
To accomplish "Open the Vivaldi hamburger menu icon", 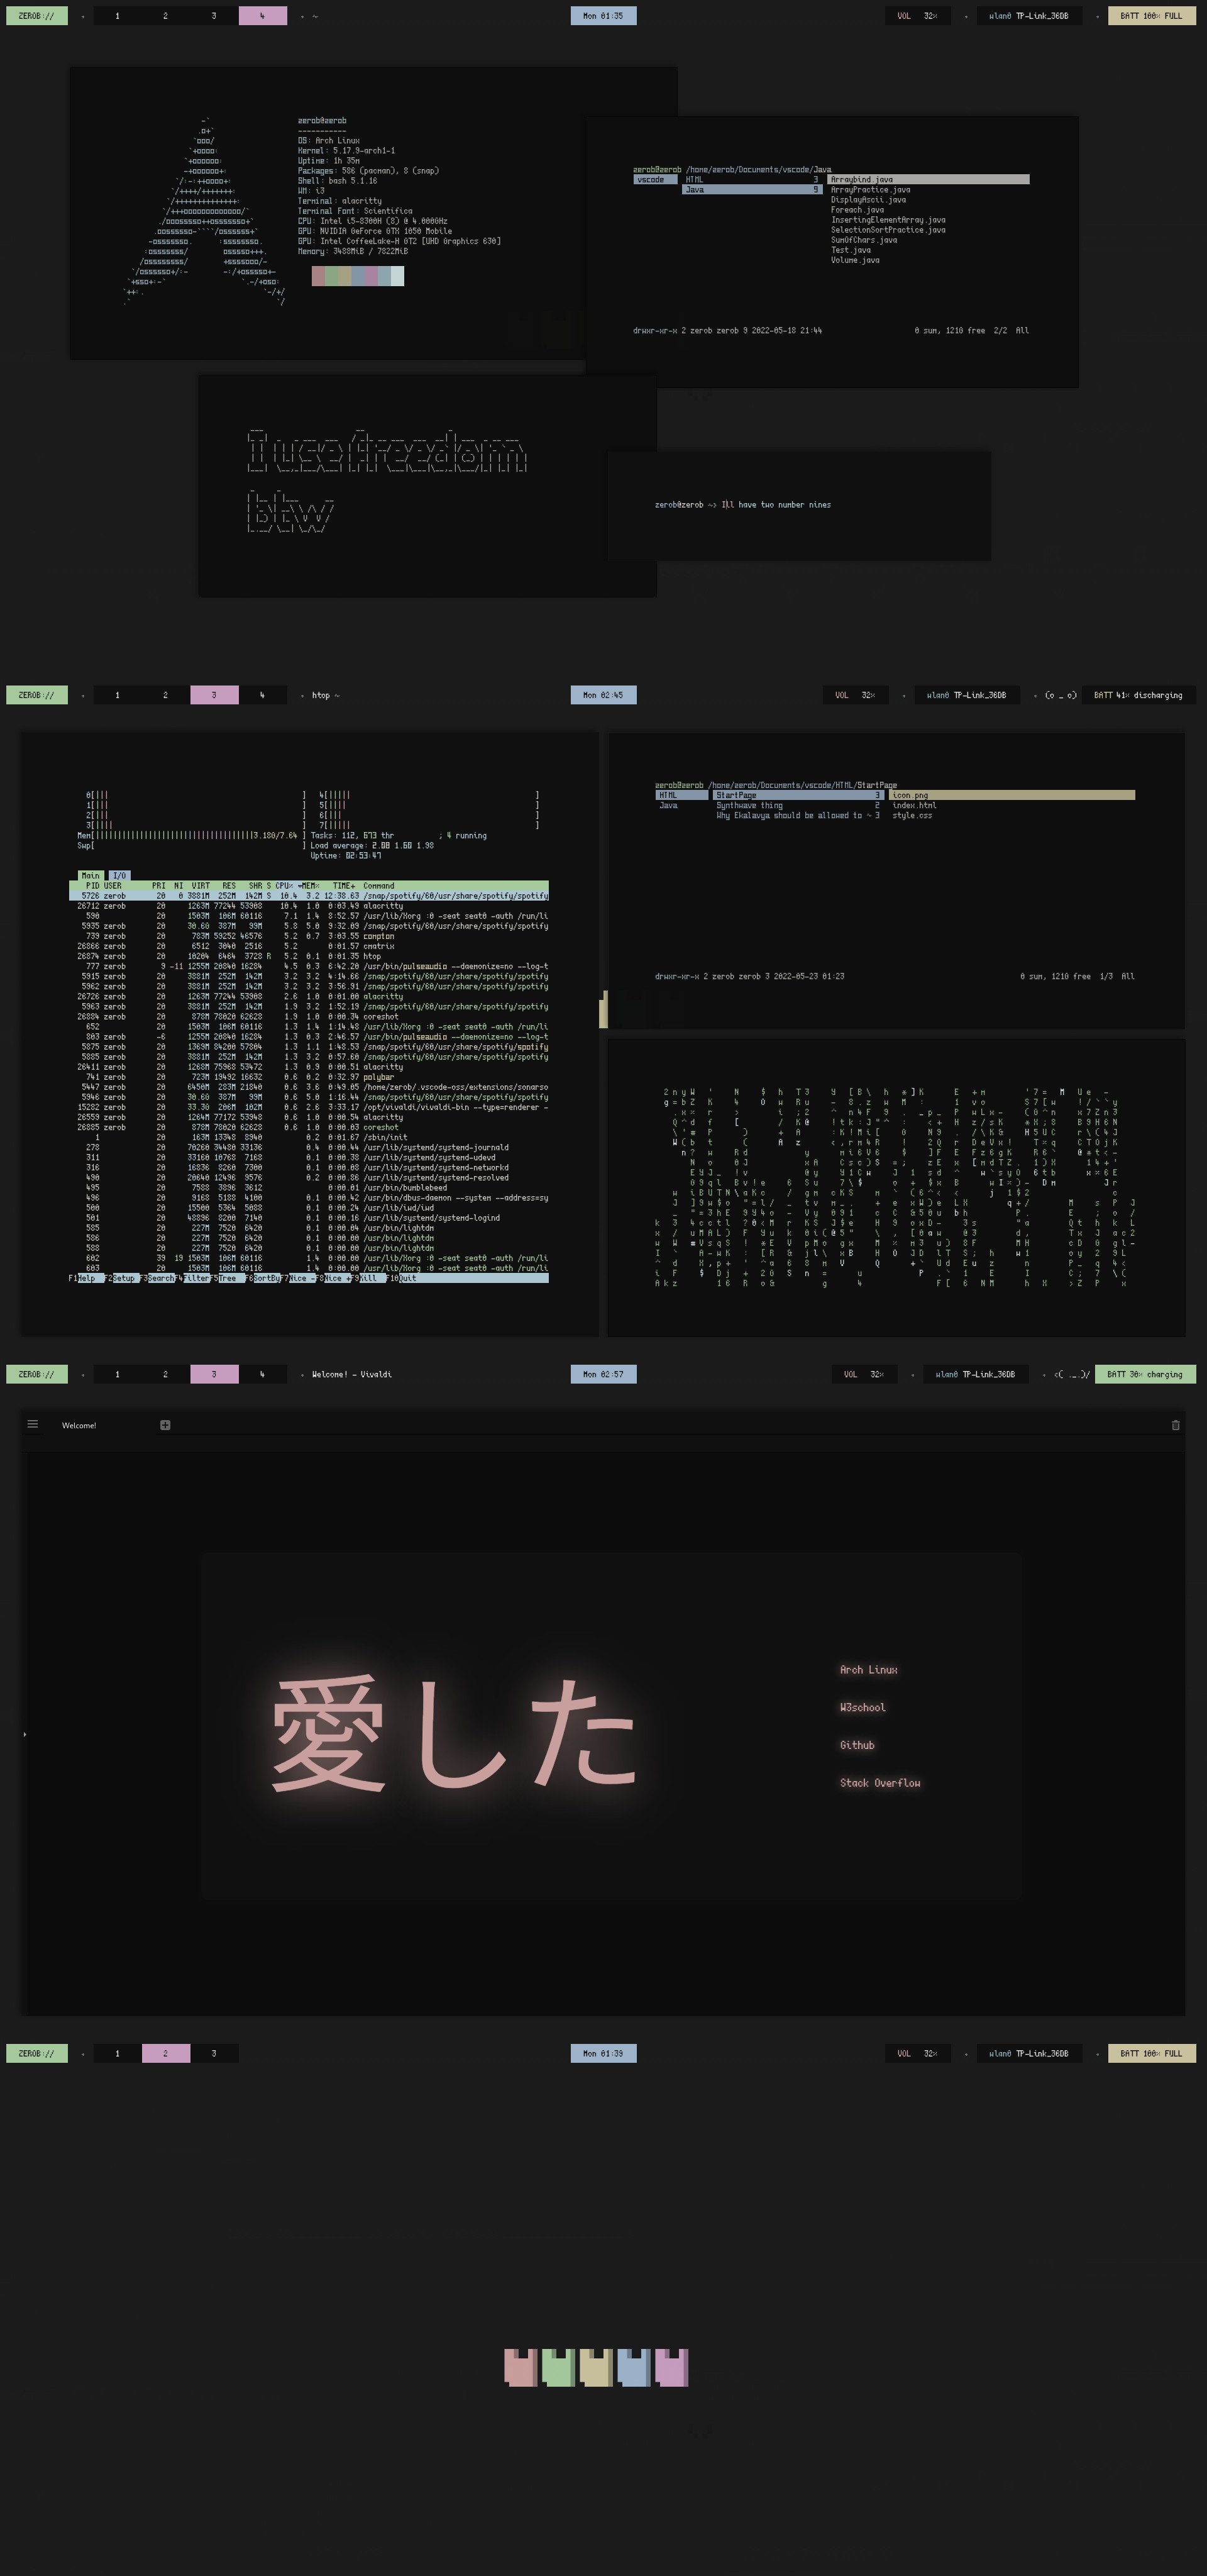I will (33, 1424).
